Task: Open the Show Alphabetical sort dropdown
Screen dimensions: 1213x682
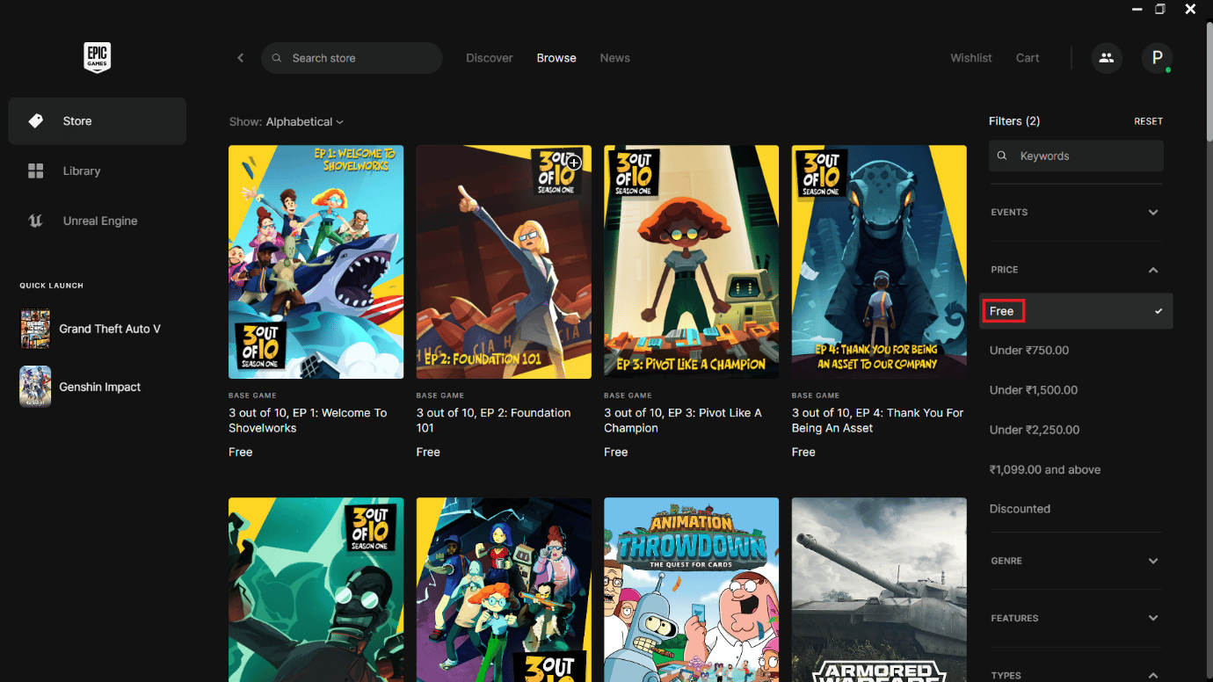Action: click(286, 122)
